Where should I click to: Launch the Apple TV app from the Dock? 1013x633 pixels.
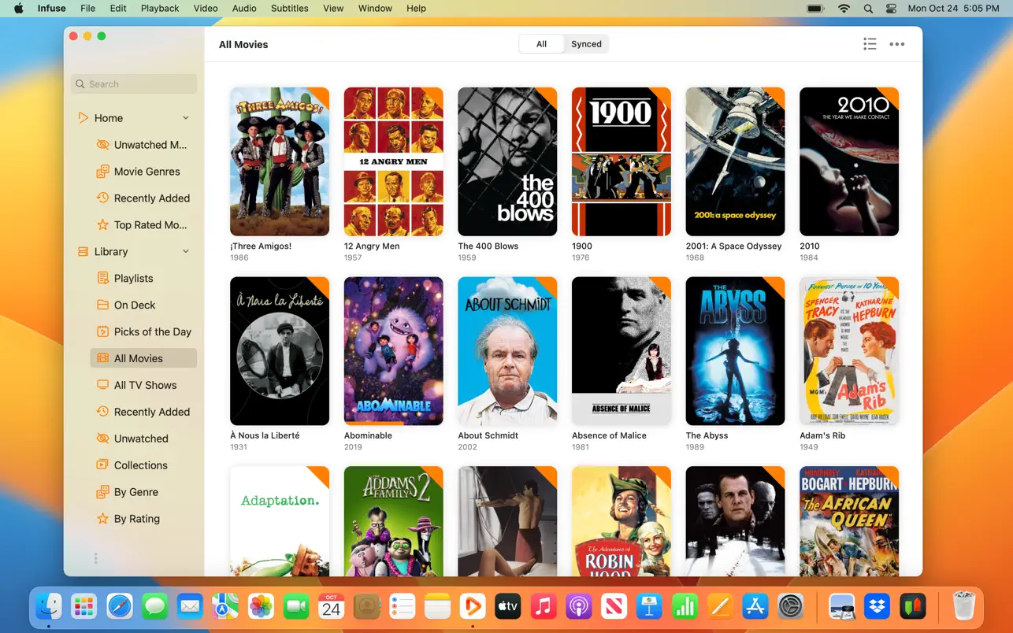click(507, 606)
